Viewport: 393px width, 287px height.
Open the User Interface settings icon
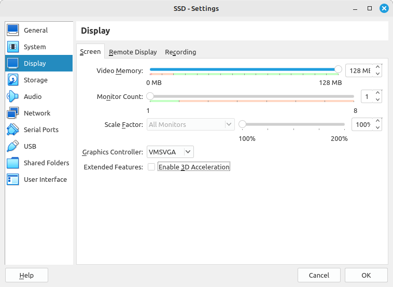(x=13, y=180)
